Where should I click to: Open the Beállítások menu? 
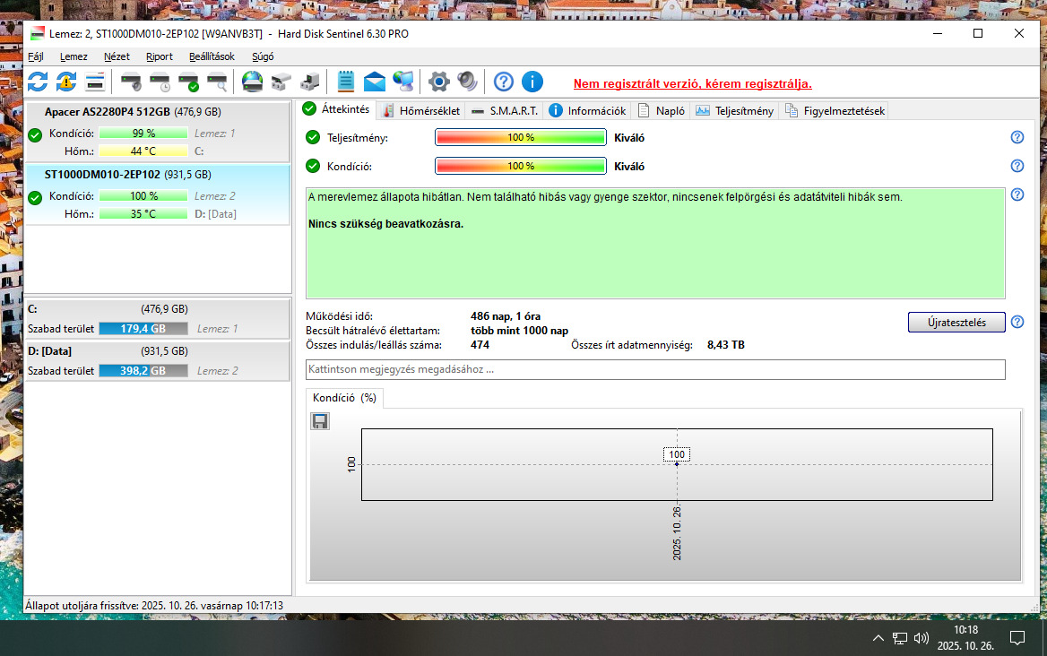(212, 56)
